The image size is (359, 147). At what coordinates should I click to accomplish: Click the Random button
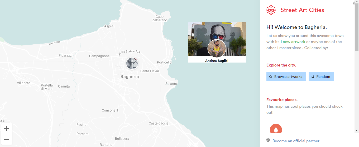click(321, 77)
